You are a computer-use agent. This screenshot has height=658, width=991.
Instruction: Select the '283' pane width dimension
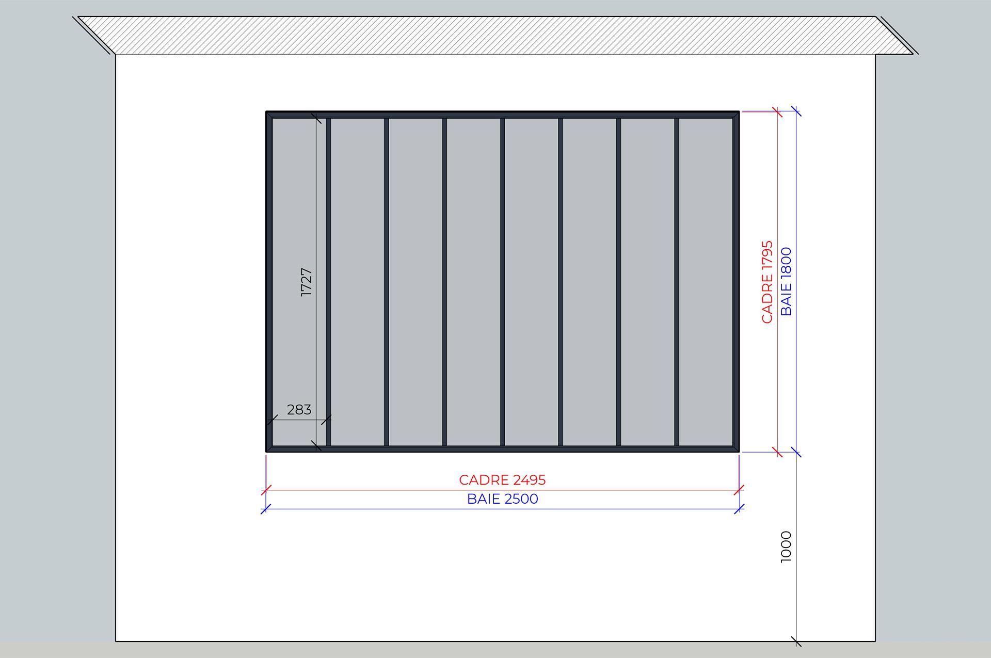[299, 410]
